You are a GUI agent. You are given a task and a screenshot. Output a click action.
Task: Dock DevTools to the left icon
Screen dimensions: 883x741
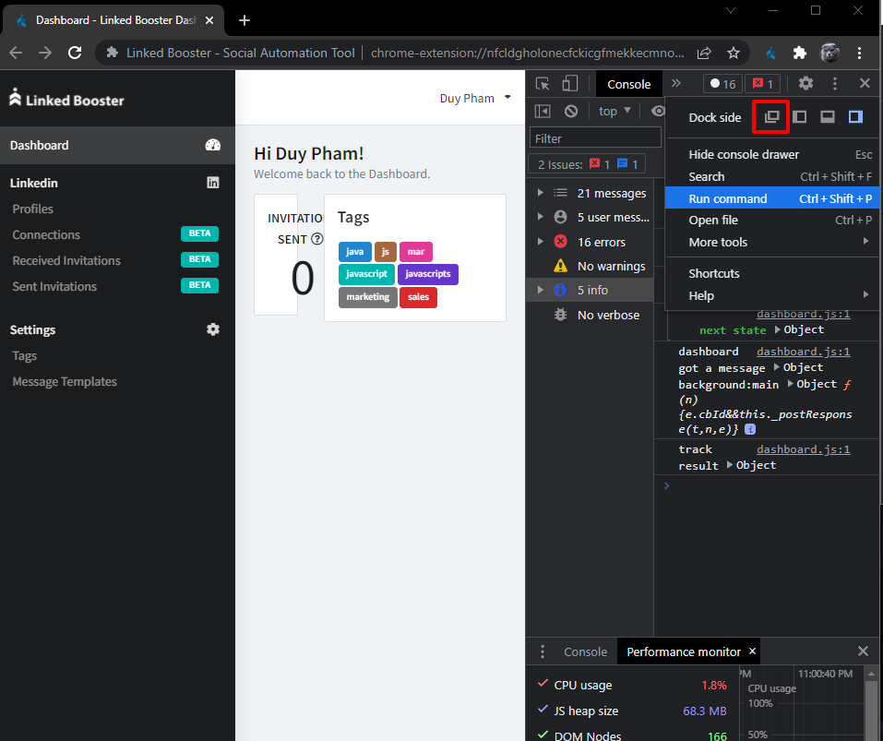coord(799,117)
